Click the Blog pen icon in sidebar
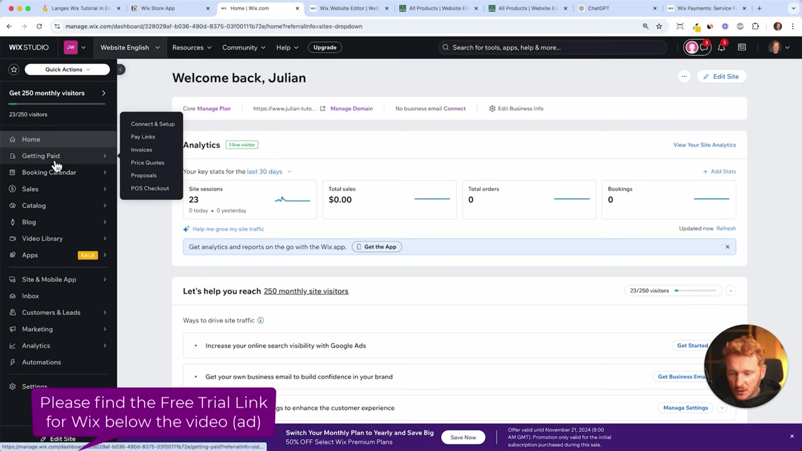 click(13, 222)
